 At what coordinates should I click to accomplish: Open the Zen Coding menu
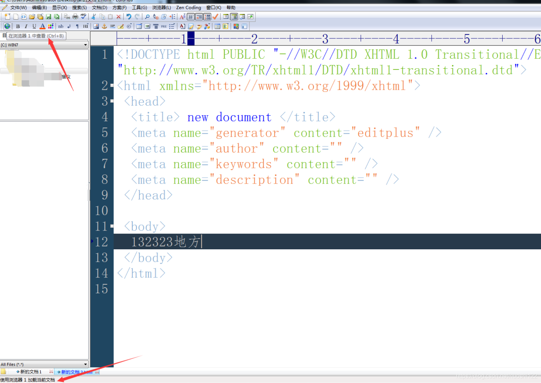pos(188,7)
